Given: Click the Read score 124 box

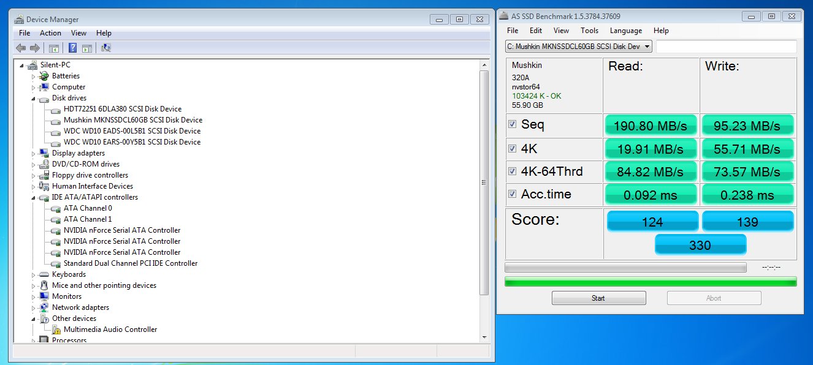Looking at the screenshot, I should click(x=652, y=222).
